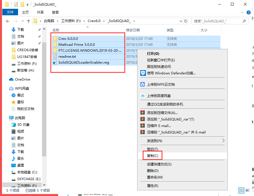The image size is (254, 196).
Task: Switch to the 主页 ribbon tab
Action: click(x=25, y=12)
